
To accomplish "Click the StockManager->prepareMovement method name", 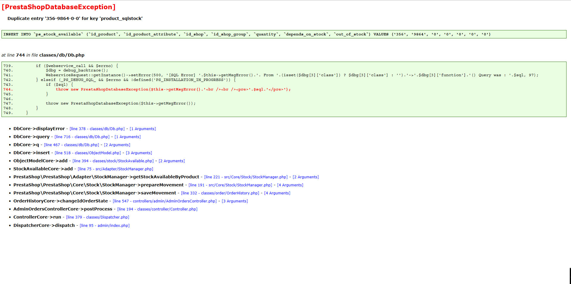I will pyautogui.click(x=99, y=185).
